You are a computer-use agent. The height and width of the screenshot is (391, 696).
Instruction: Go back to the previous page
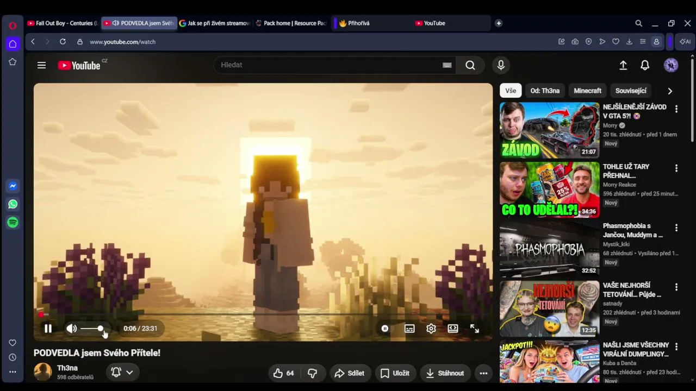pyautogui.click(x=33, y=42)
